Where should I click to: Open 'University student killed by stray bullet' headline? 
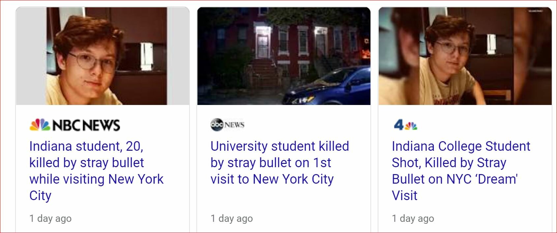[279, 163]
